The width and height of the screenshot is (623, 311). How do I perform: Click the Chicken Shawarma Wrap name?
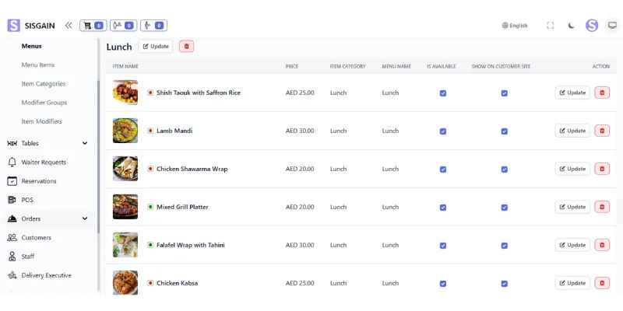[x=192, y=169]
